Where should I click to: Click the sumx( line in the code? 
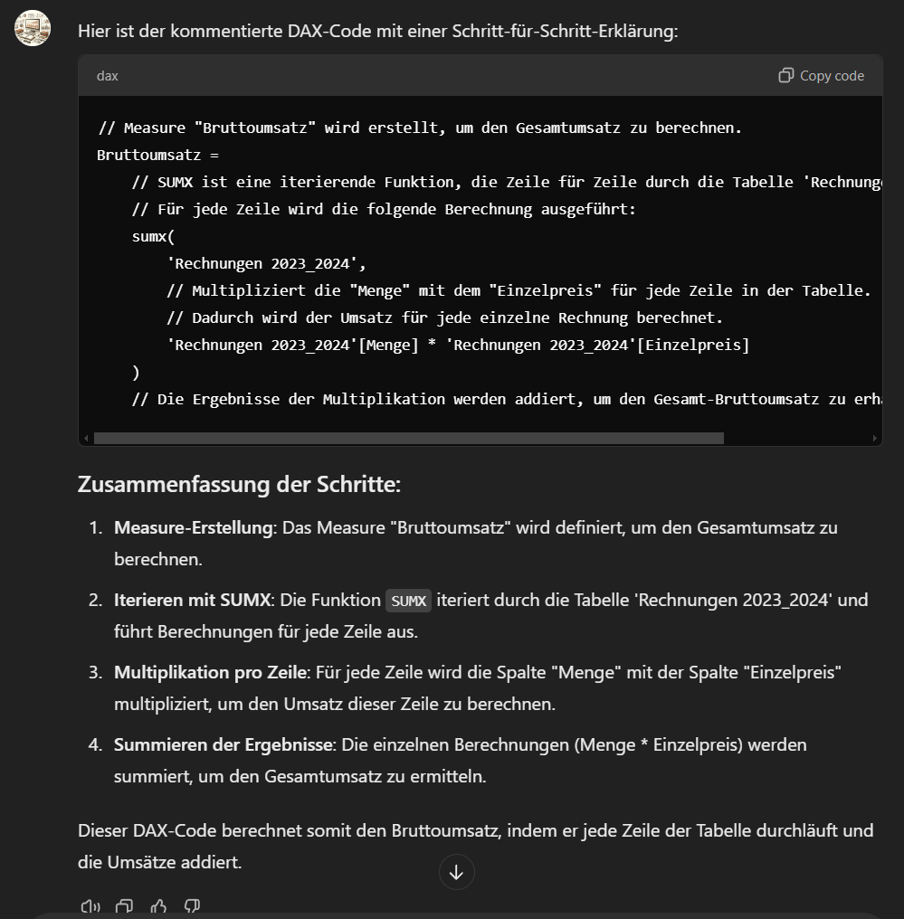point(154,236)
